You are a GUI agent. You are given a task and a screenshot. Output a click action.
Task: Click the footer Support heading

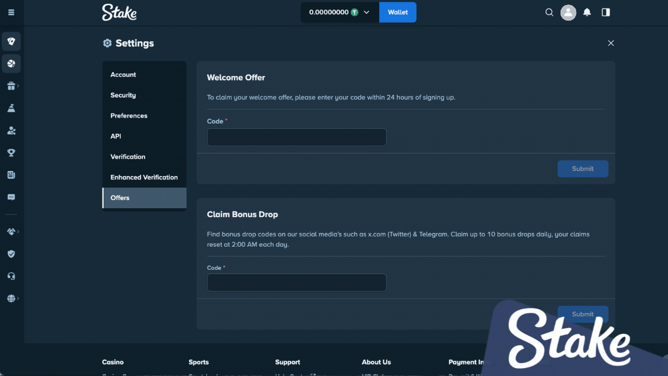[288, 362]
